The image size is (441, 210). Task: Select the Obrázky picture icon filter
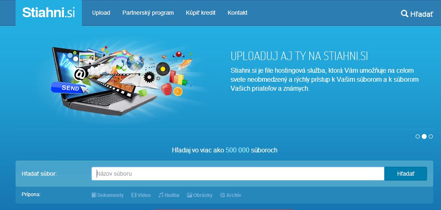click(190, 195)
